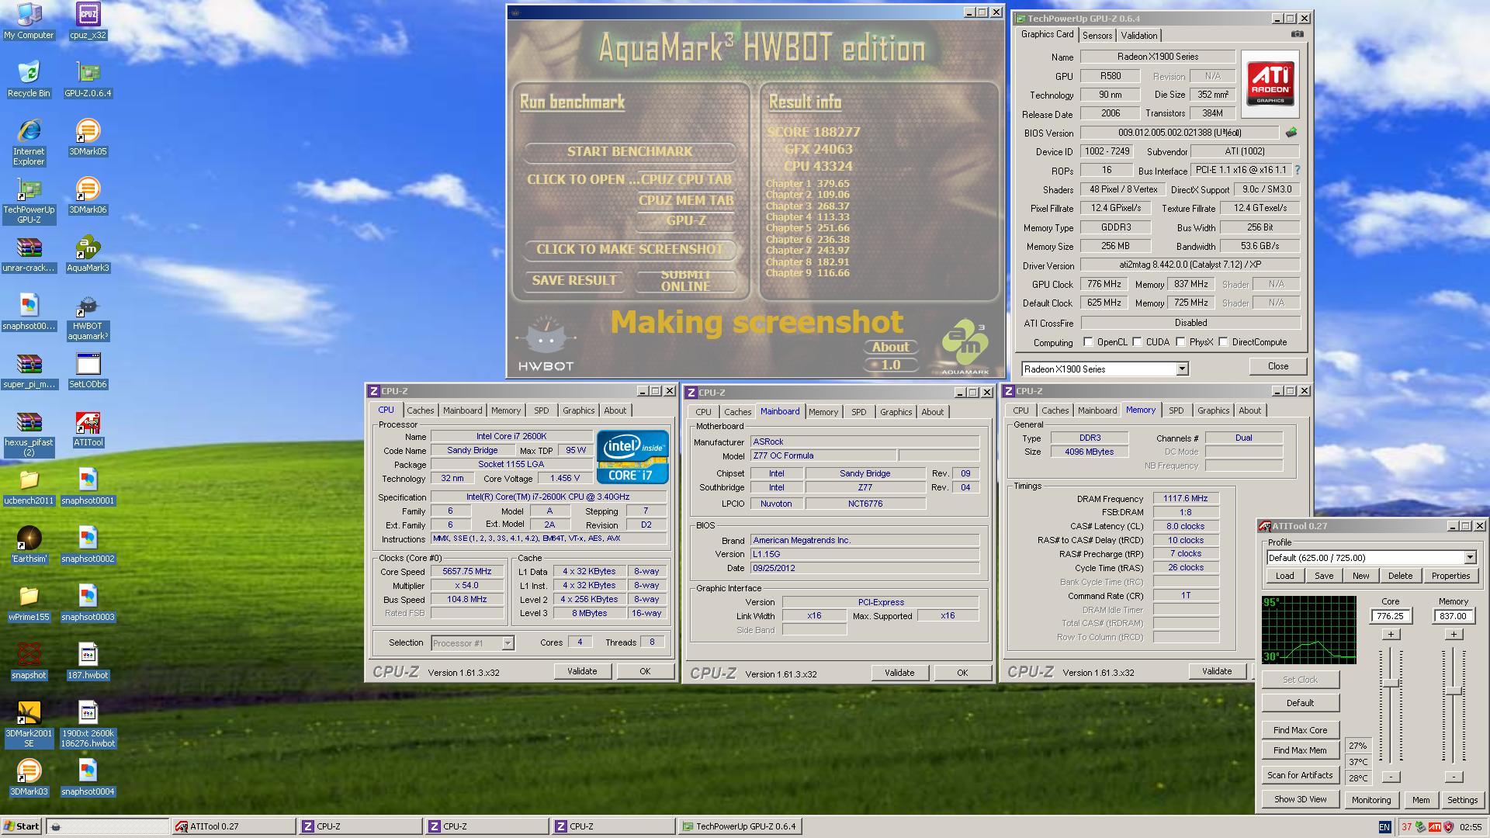Launch 3DMark05 desktop shortcut
This screenshot has width=1490, height=838.
tap(88, 137)
